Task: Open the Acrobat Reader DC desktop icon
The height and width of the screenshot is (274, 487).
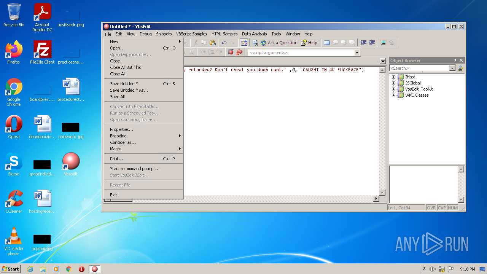Action: tap(42, 17)
